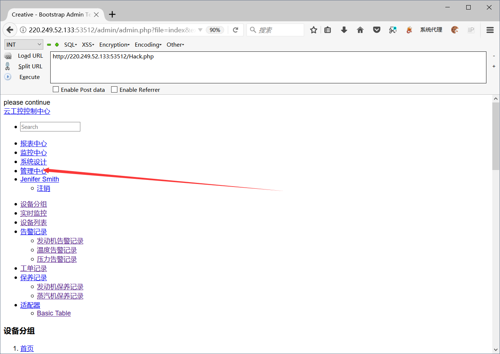Click the Load URL icon in HackBar
Viewport: 500px width, 354px height.
8,55
